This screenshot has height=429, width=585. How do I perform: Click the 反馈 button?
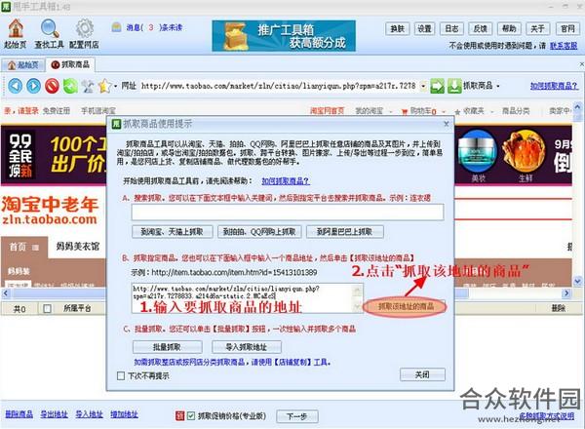tap(480, 28)
